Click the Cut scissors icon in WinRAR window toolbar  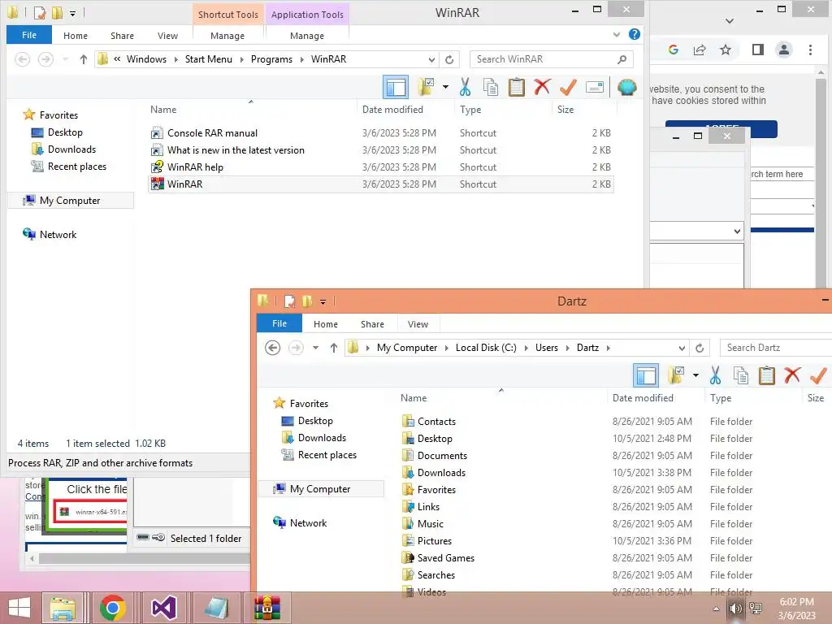tap(465, 87)
